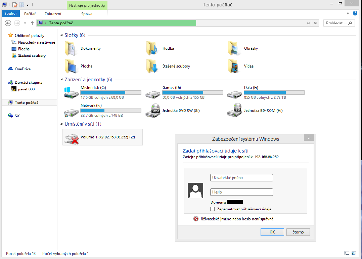362x259 pixels.
Task: Click the New folder icon in quick access toolbar
Action: tap(21, 5)
